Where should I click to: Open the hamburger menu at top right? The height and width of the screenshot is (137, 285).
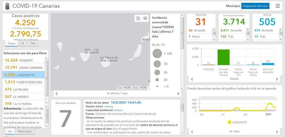278,6
